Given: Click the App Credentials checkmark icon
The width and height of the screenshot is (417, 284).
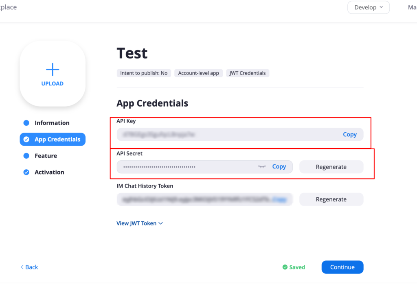Looking at the screenshot, I should point(26,140).
